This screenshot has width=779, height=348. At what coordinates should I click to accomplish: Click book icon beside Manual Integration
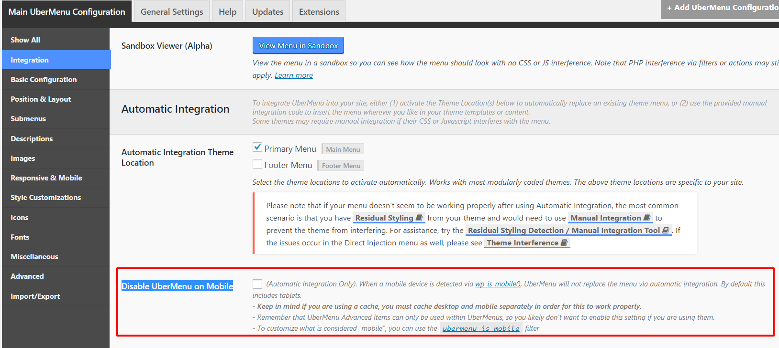(x=647, y=218)
